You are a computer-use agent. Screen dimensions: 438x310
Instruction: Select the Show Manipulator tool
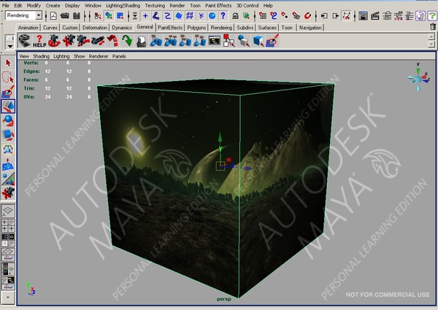pos(8,179)
